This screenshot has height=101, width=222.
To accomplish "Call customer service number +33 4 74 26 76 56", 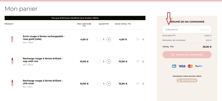I will [x=187, y=80].
